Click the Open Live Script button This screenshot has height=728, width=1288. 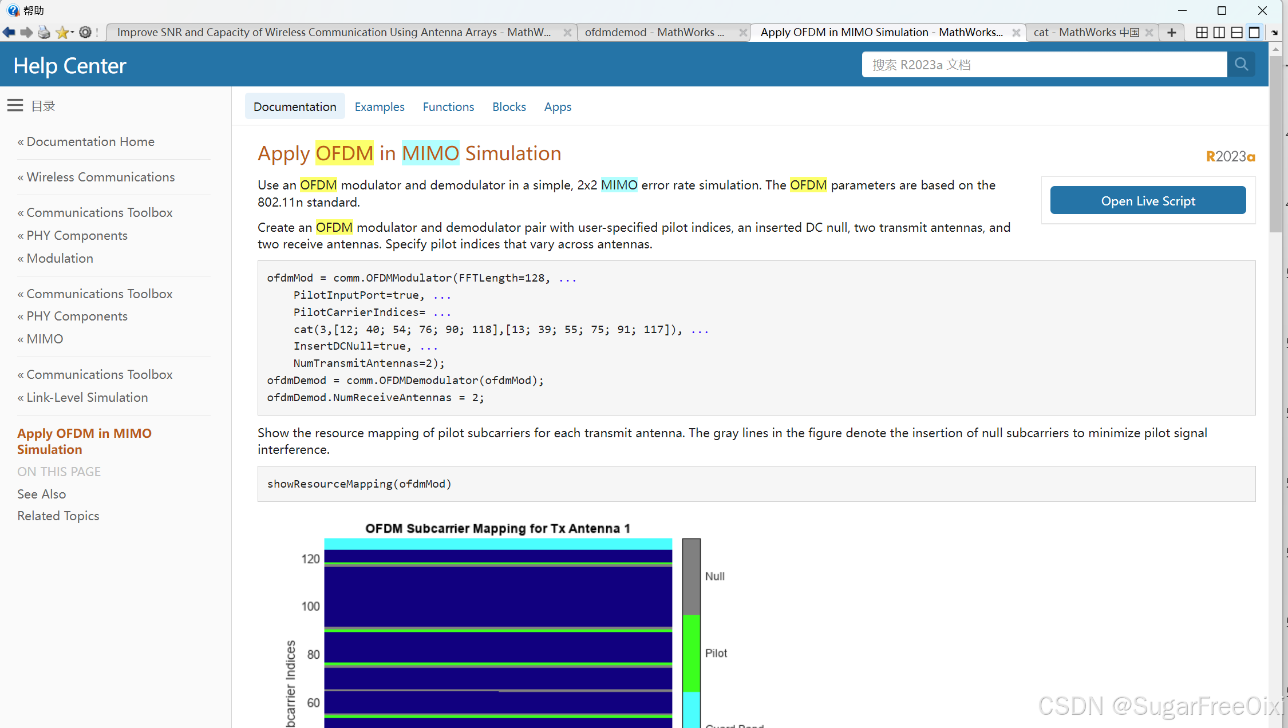tap(1148, 201)
